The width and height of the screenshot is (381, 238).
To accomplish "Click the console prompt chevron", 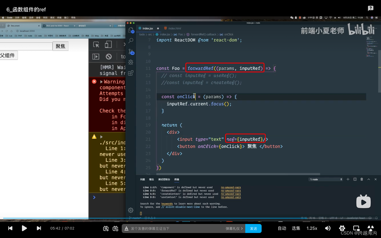I will [x=94, y=197].
